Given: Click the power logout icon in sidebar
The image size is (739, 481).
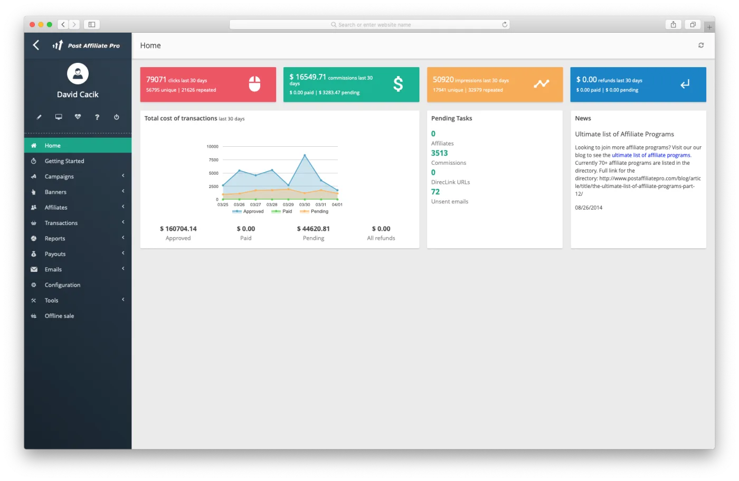Looking at the screenshot, I should (x=117, y=117).
